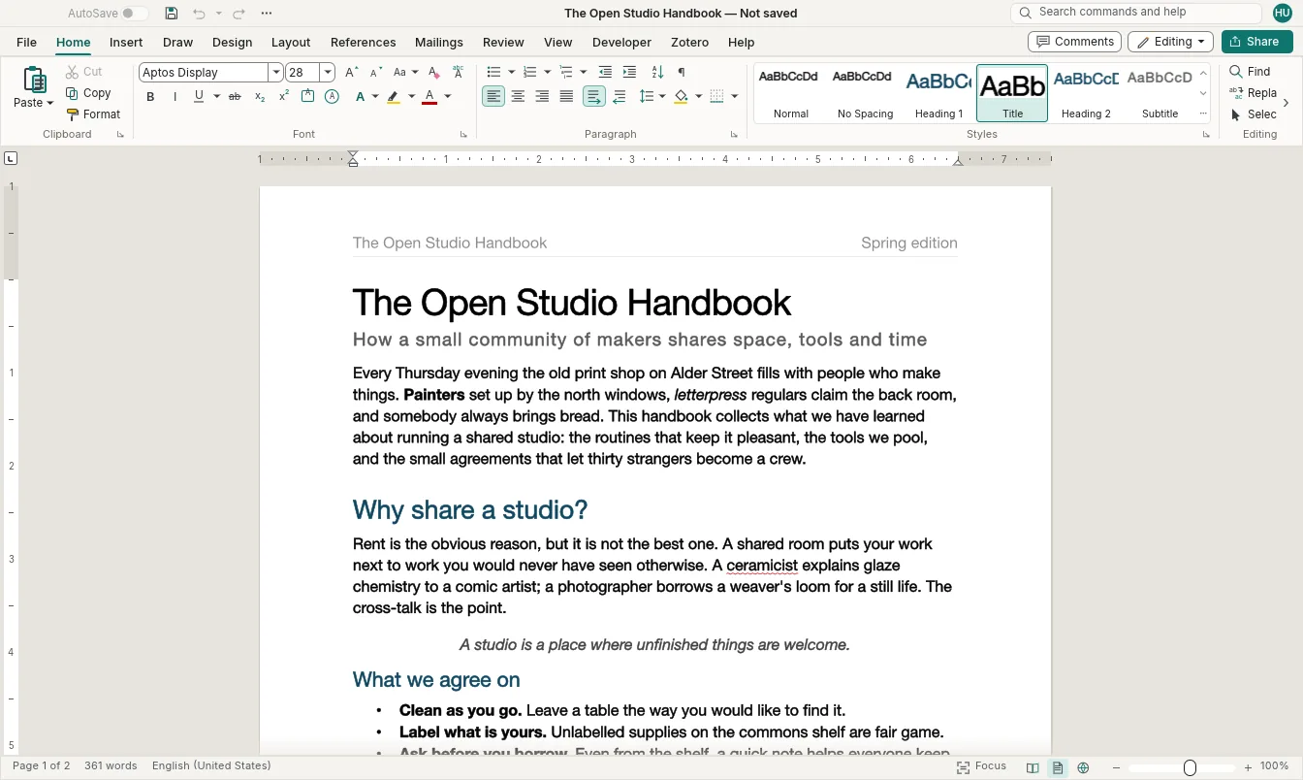The width and height of the screenshot is (1303, 780).
Task: Click the word count in status bar
Action: click(x=111, y=766)
